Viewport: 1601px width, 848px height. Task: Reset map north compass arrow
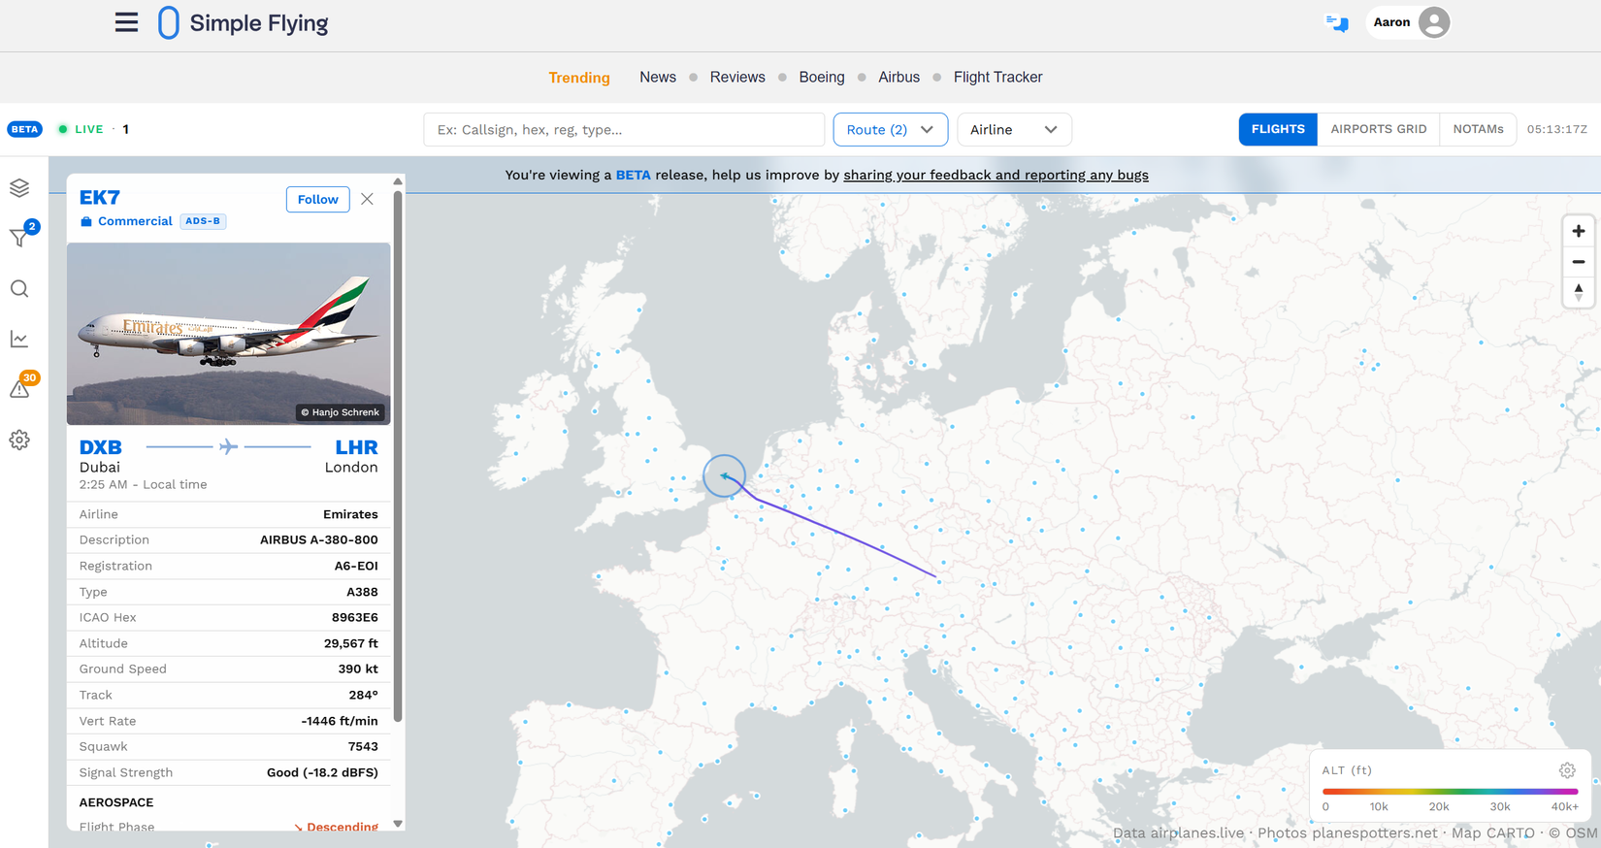click(1579, 291)
